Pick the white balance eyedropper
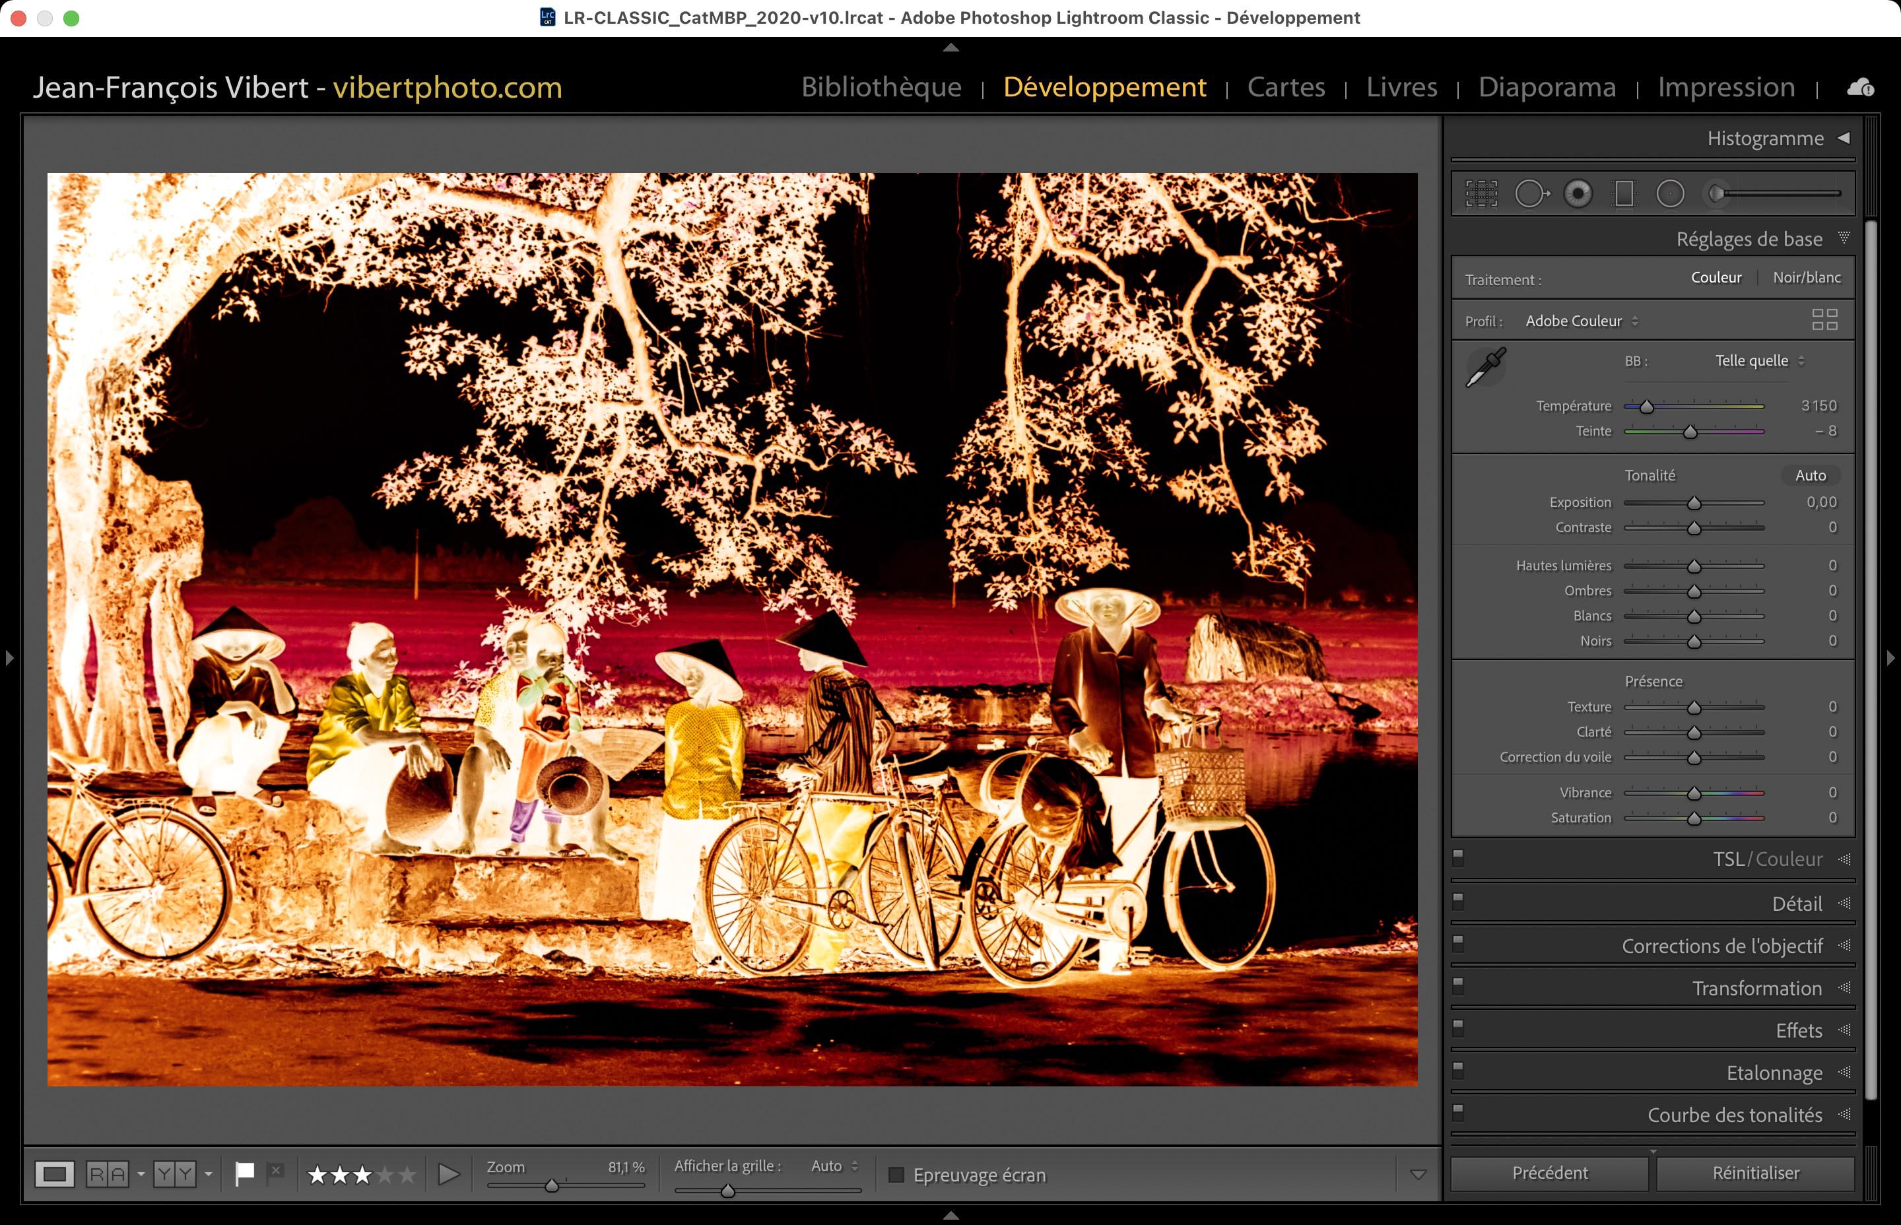This screenshot has height=1225, width=1901. [1486, 368]
